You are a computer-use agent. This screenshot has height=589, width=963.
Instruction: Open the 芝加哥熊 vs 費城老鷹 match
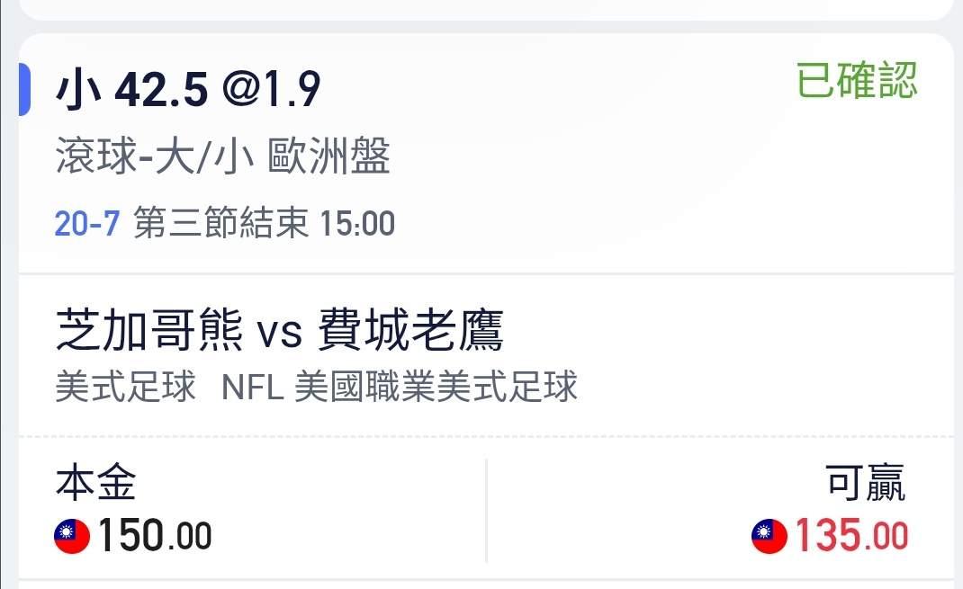[279, 331]
